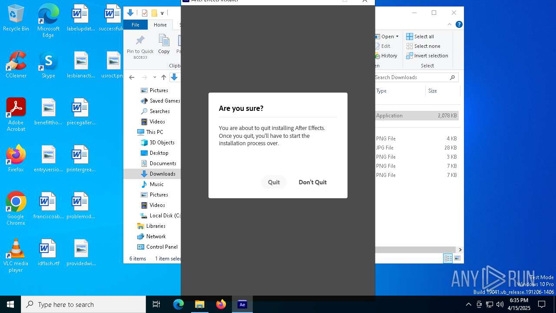Open the Open dropdown in Explorer ribbon
This screenshot has width=556, height=313.
(388, 37)
